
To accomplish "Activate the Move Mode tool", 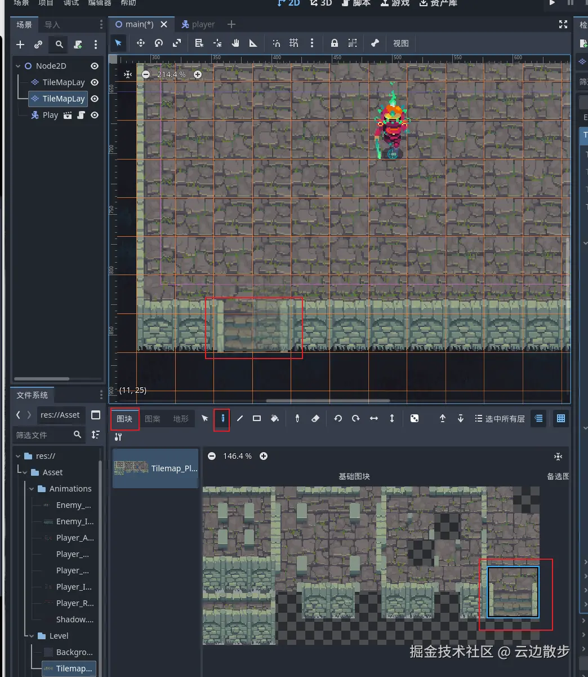I will click(141, 43).
